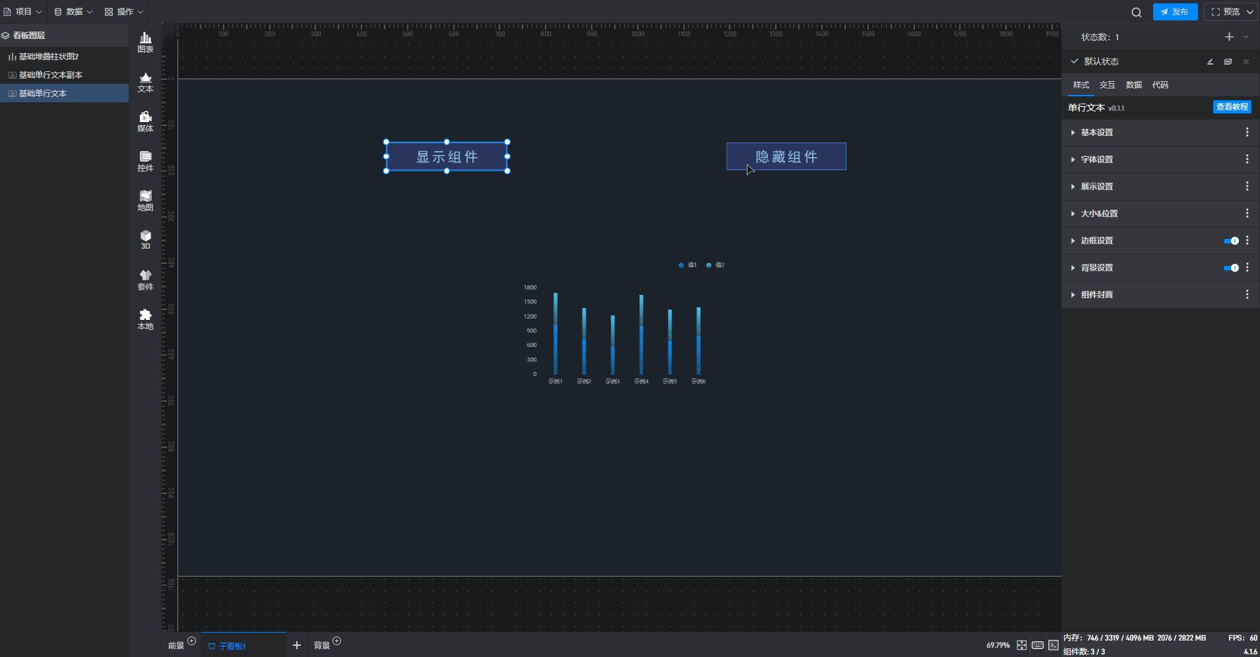Open more options for 边框设置

point(1247,241)
